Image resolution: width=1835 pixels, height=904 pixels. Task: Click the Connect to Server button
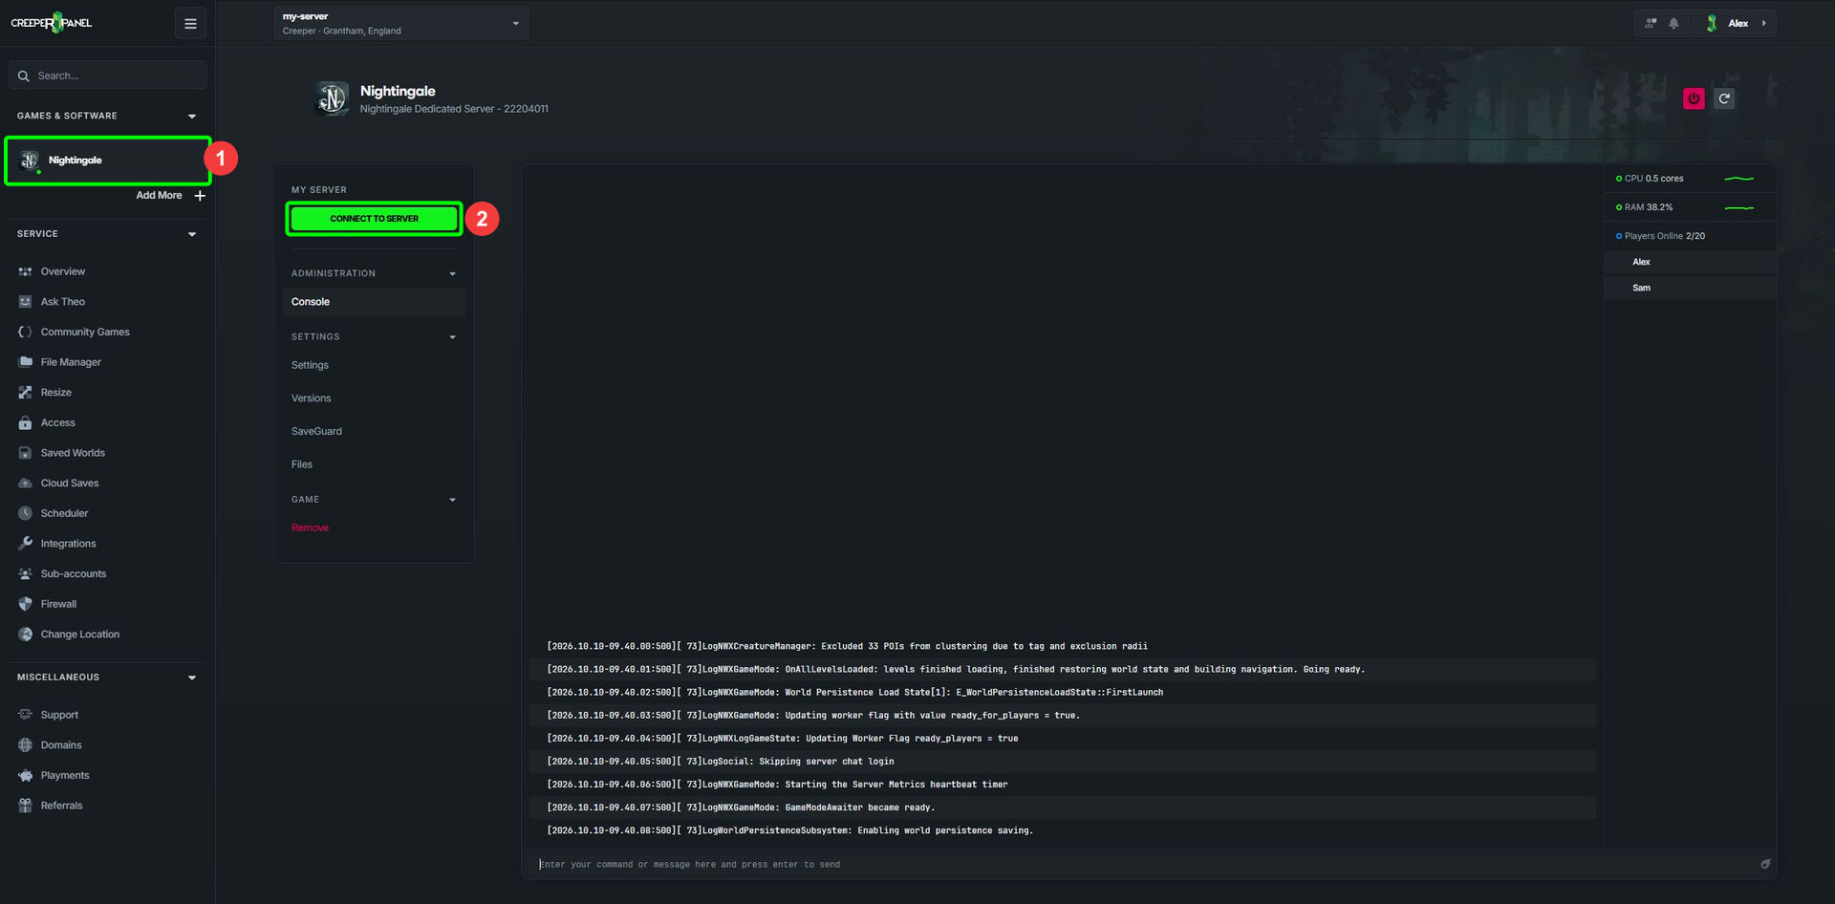pos(374,219)
